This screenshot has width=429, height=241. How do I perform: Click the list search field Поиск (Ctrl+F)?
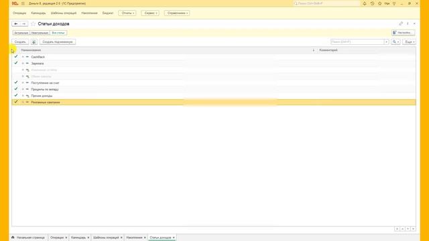pyautogui.click(x=357, y=42)
